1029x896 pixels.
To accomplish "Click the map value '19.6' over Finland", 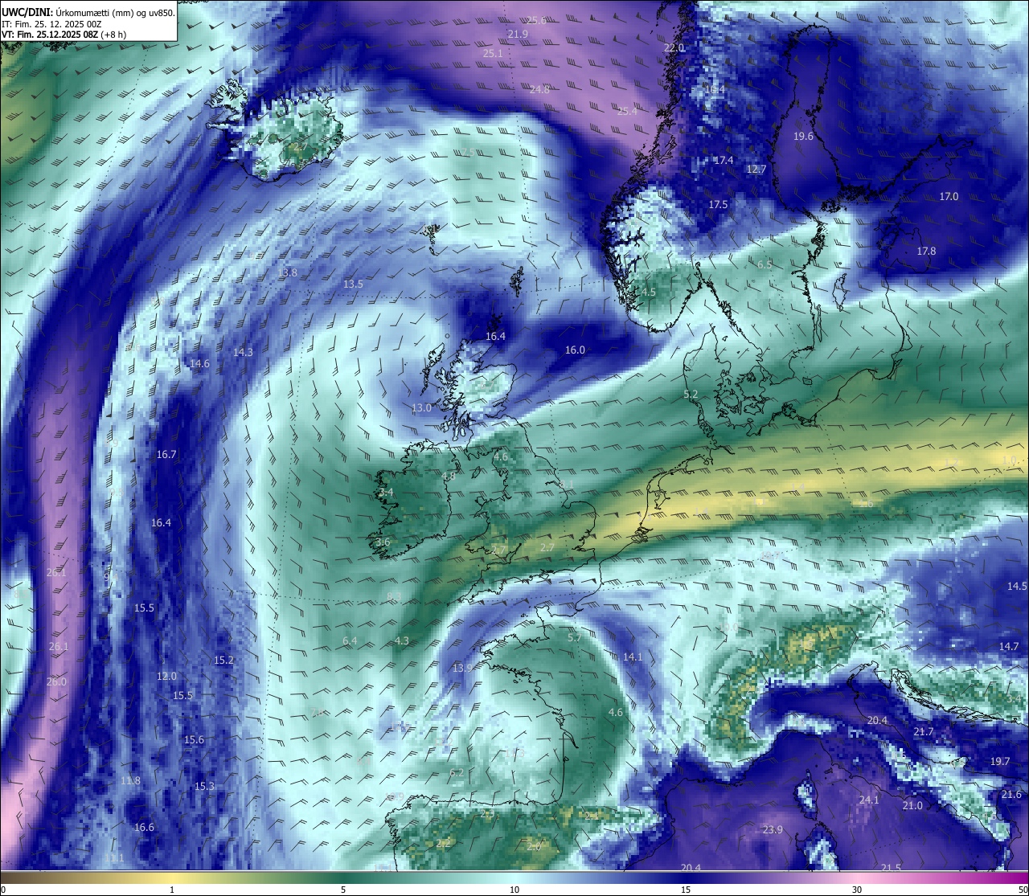I will [x=803, y=136].
